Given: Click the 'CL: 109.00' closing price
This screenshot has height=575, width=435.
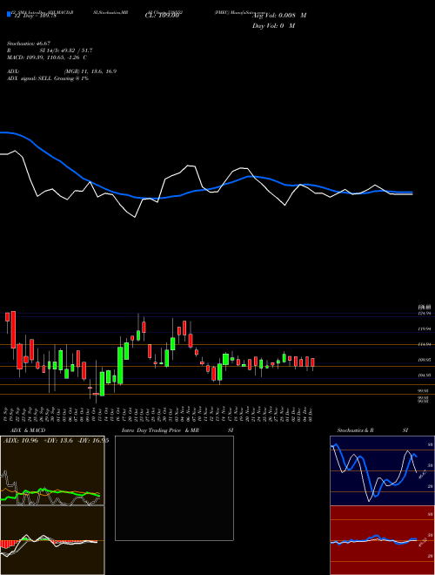Looking at the screenshot, I should pos(162,16).
